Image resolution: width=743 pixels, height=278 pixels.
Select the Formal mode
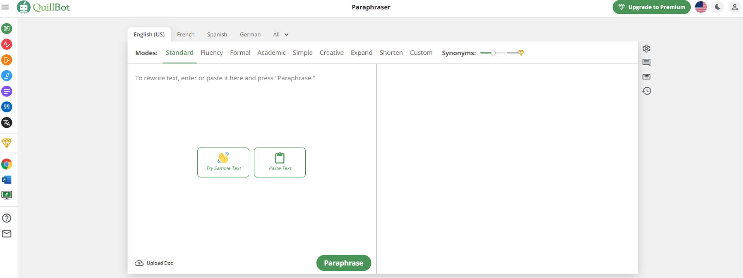[x=240, y=53]
